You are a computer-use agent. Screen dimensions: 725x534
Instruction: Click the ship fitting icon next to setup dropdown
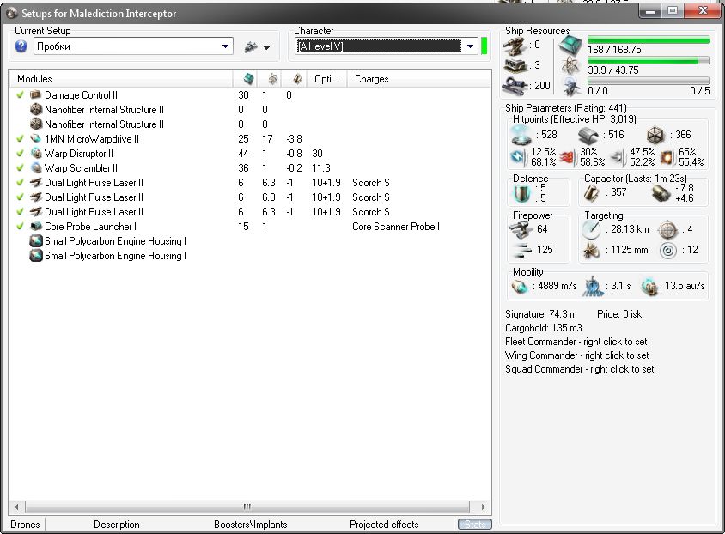[251, 46]
